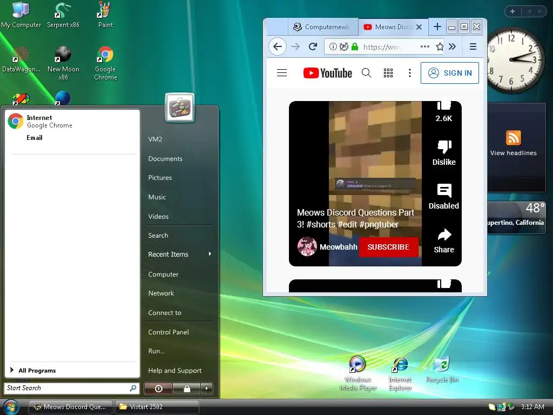553x415 pixels.
Task: Bookmark this page with the star icon
Action: (x=440, y=46)
